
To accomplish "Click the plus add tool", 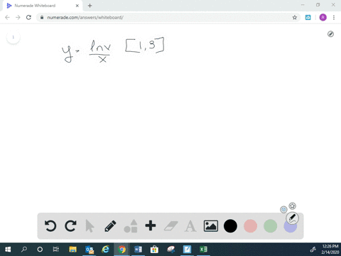I will click(x=151, y=225).
